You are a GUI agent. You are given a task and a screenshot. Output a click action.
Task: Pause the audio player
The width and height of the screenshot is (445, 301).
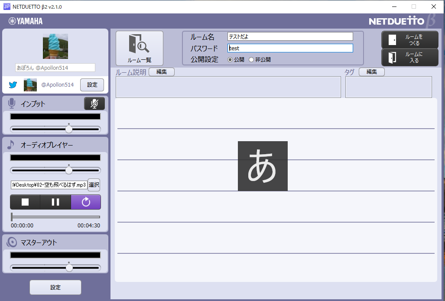coord(55,202)
